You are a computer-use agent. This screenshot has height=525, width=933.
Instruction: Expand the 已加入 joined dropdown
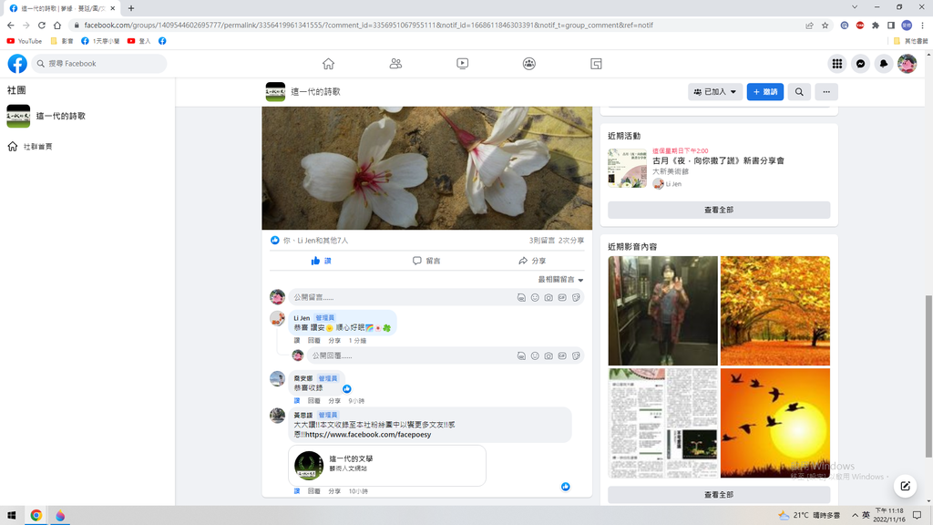(x=715, y=92)
